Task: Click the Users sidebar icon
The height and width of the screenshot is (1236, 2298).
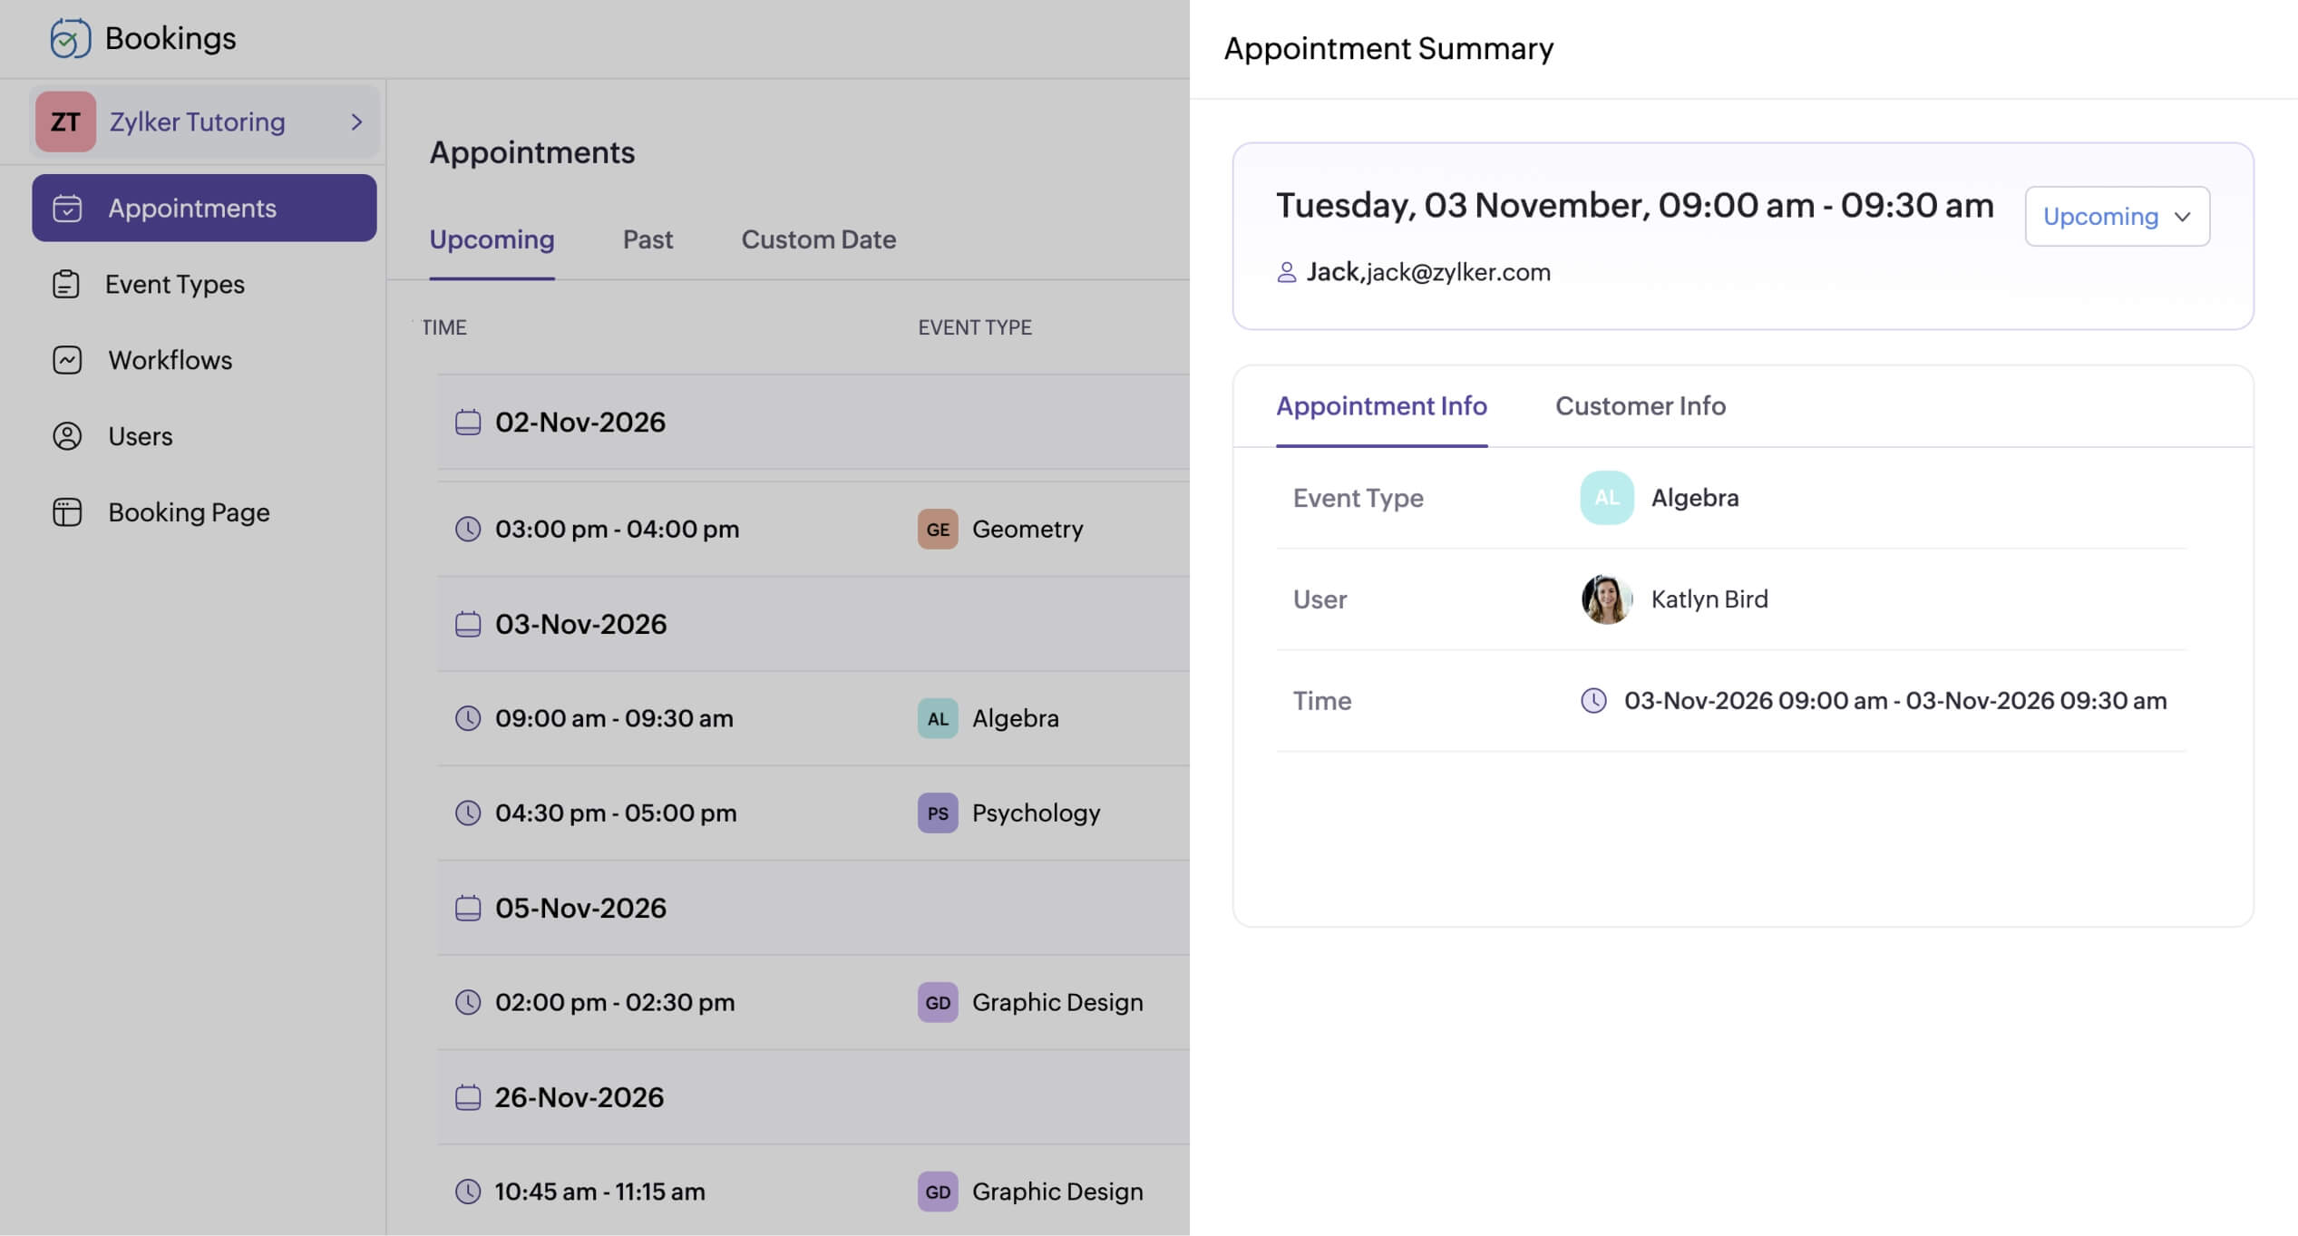Action: pyautogui.click(x=67, y=436)
